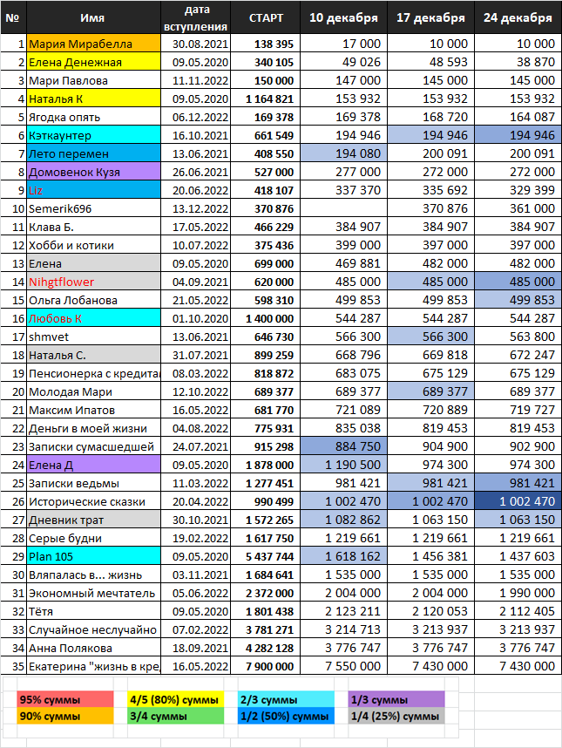Click the cell 'Деньги в моей жизни'
This screenshot has height=748, width=562.
point(93,428)
